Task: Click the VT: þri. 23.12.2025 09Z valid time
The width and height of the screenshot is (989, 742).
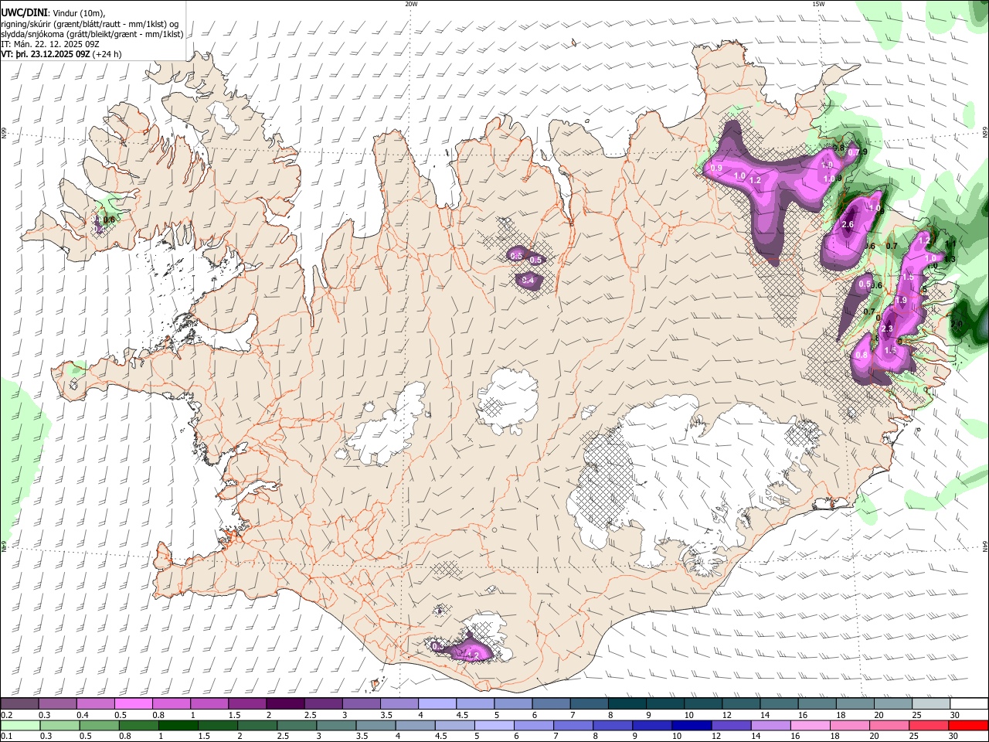Action: coord(46,54)
